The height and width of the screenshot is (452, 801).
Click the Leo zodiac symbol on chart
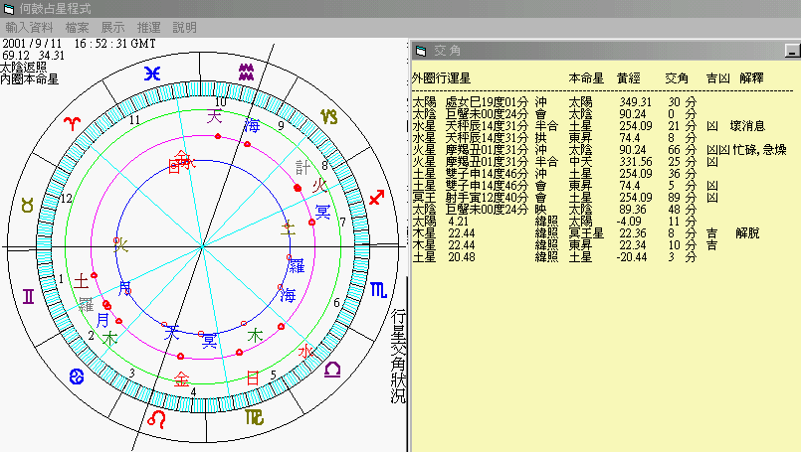157,419
